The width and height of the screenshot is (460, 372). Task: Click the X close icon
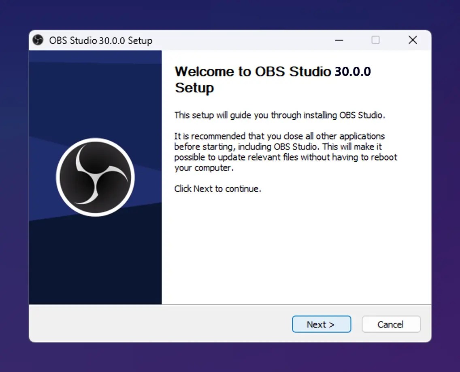tap(412, 40)
